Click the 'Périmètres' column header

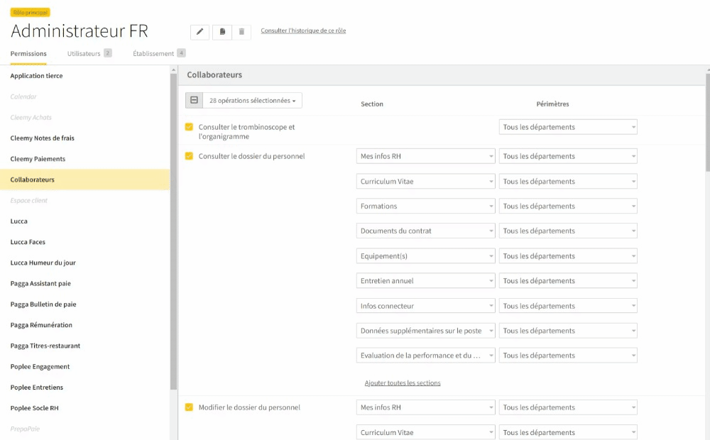pos(552,104)
